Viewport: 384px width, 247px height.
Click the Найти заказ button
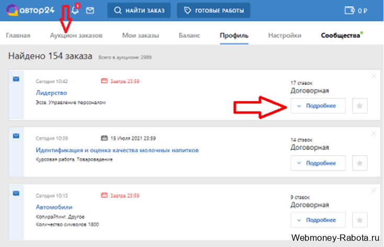coord(139,10)
